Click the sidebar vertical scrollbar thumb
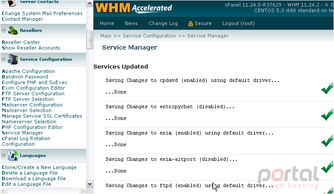This screenshot has width=334, height=194. click(90, 40)
